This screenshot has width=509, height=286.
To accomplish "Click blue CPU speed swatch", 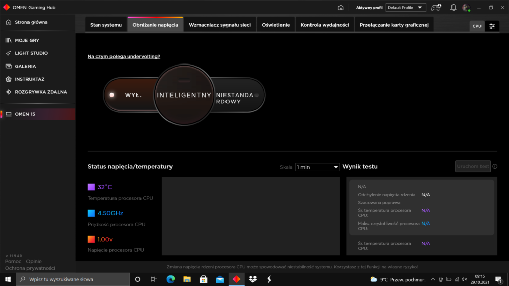I will (x=91, y=213).
